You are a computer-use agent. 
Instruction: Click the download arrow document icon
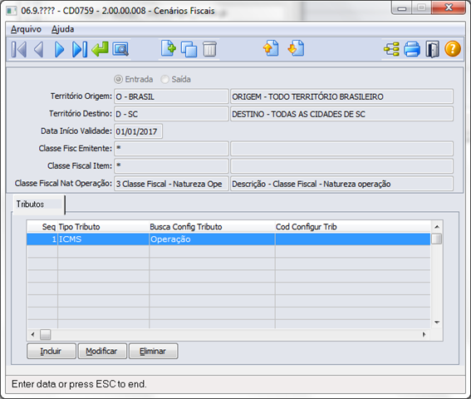(296, 48)
